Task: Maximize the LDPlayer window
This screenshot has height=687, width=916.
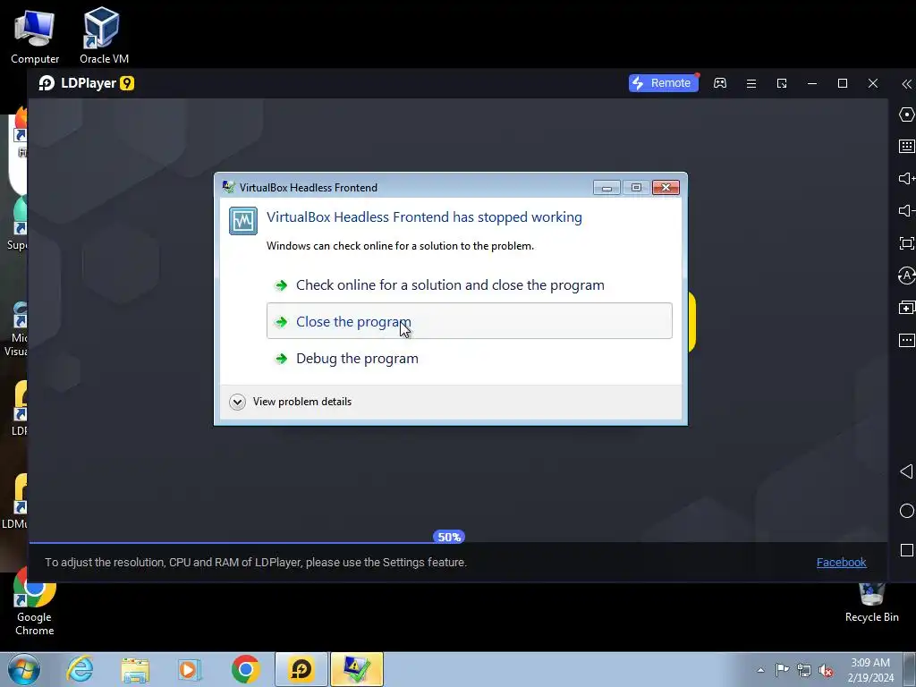Action: (843, 83)
